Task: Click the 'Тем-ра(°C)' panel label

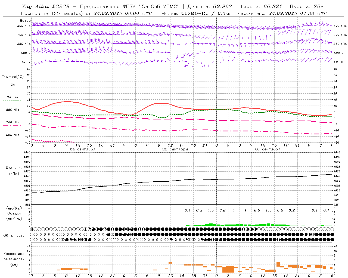Action: (x=13, y=77)
